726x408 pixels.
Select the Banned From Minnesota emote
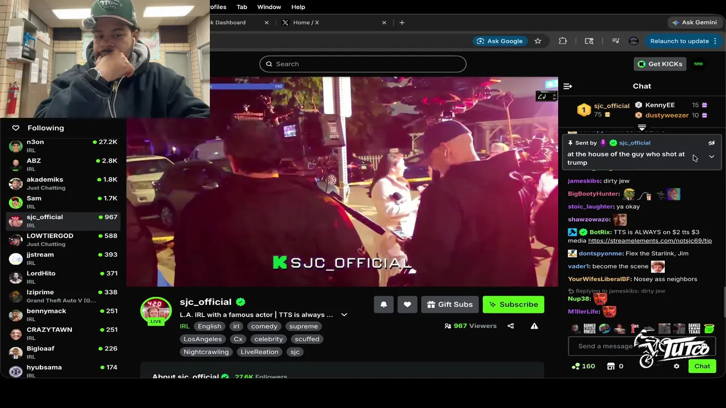click(x=589, y=329)
